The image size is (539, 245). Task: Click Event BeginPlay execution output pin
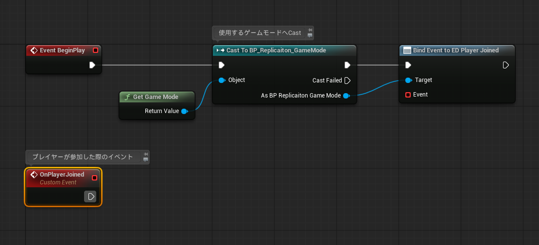tap(92, 65)
